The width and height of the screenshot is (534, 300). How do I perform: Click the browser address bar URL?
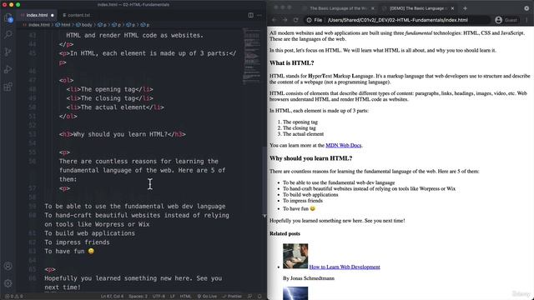point(397,20)
